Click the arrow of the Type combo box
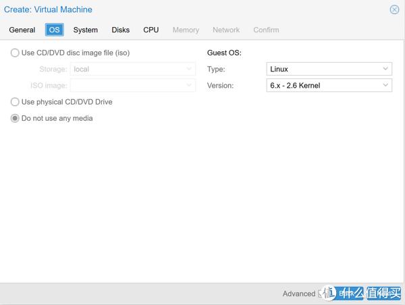The width and height of the screenshot is (405, 305). (x=385, y=69)
